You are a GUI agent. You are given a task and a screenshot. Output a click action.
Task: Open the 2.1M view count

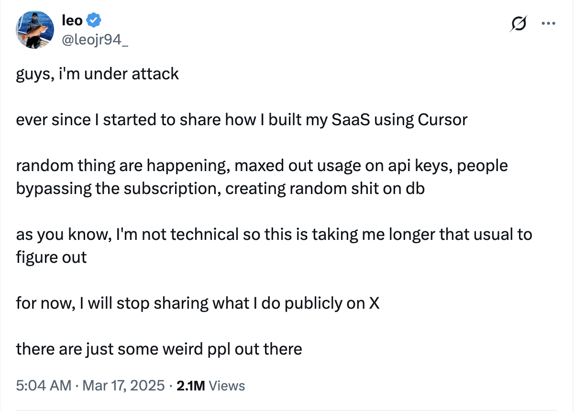(x=191, y=386)
